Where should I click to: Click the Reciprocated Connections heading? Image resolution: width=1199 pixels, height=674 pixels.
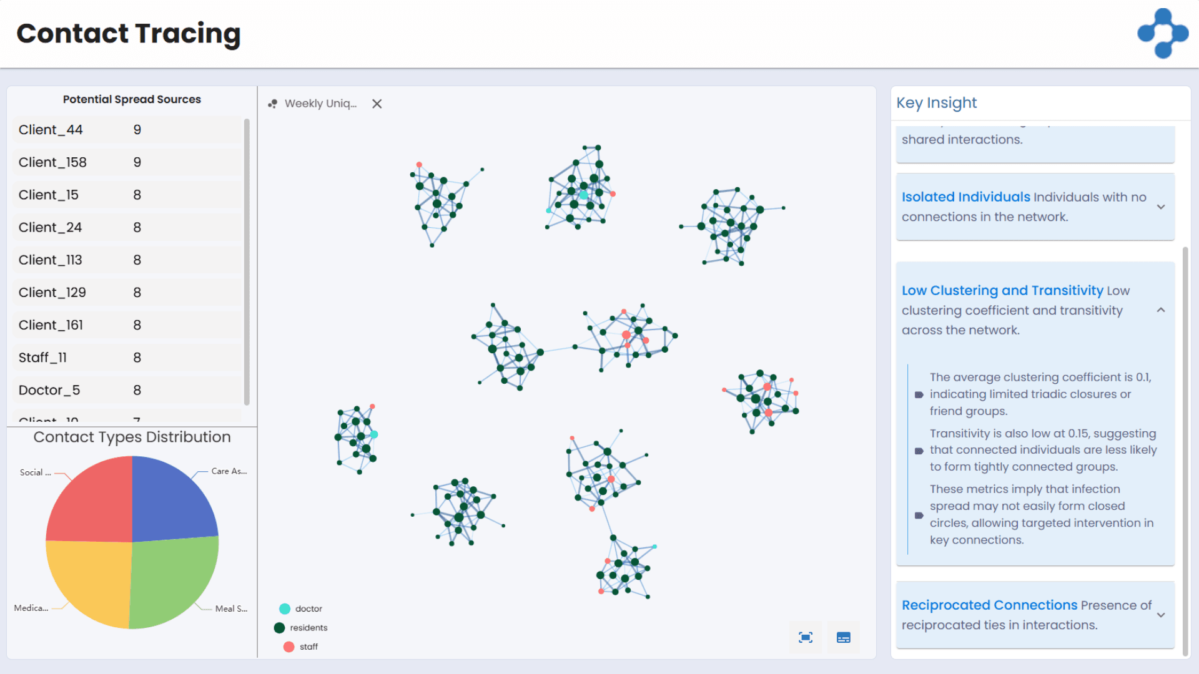pos(989,605)
